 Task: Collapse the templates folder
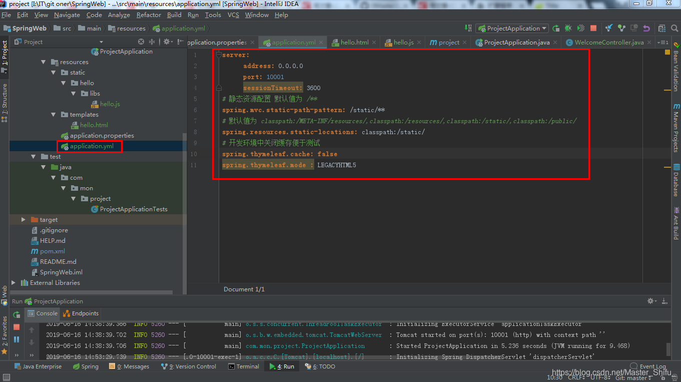point(54,115)
